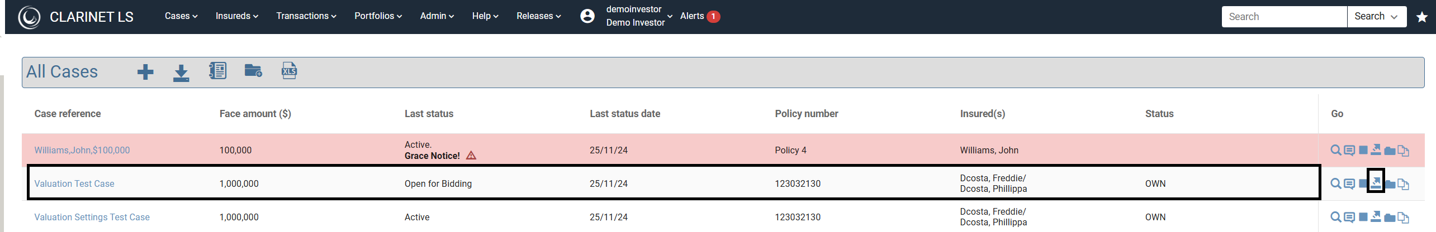Image resolution: width=1436 pixels, height=232 pixels.
Task: View Alerts notifications
Action: 700,16
